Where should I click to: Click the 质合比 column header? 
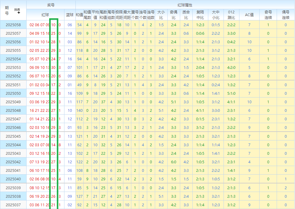click(x=186, y=15)
